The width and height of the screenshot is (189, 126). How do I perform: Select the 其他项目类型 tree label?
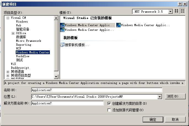(21, 75)
